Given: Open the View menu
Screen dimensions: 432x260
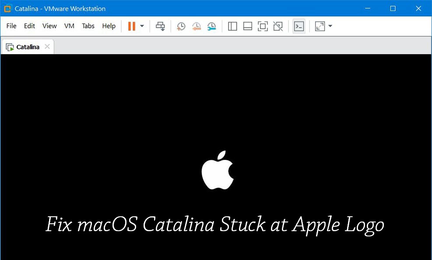Looking at the screenshot, I should pyautogui.click(x=49, y=26).
